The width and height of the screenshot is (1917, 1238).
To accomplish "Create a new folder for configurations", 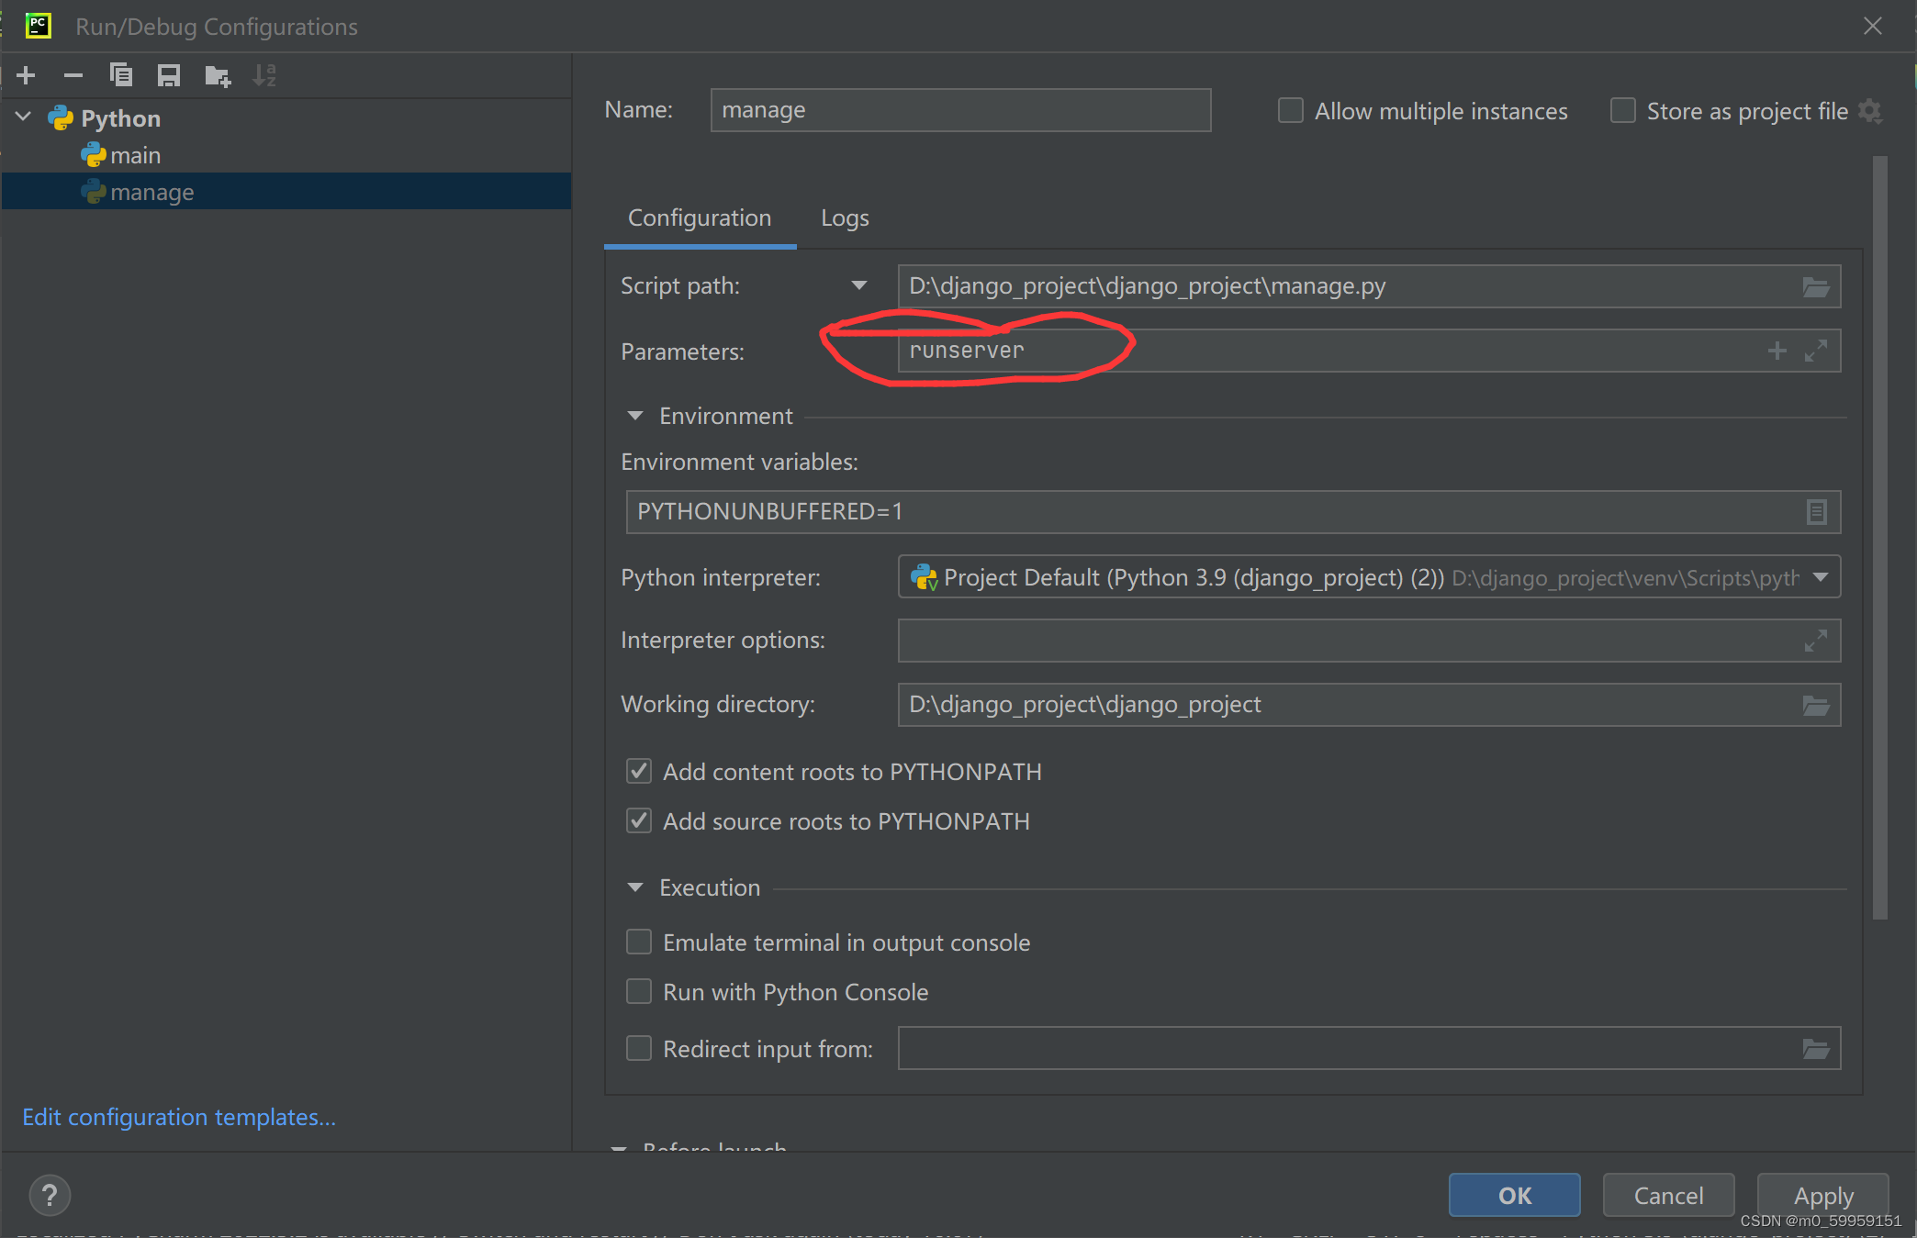I will (218, 75).
